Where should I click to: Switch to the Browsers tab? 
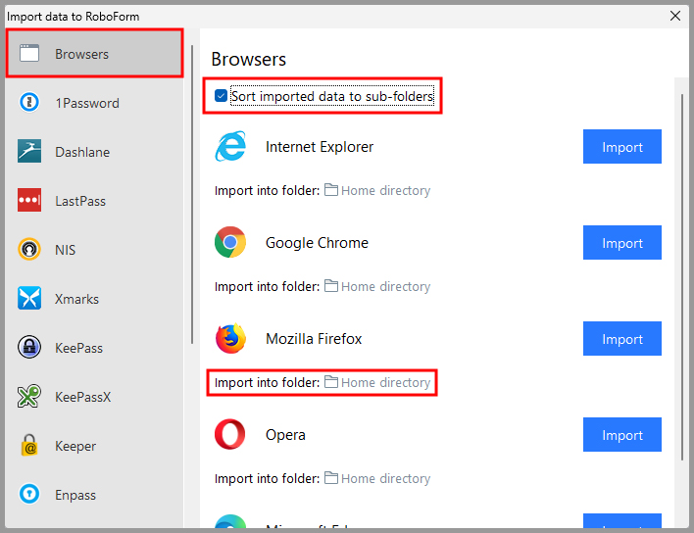[94, 54]
